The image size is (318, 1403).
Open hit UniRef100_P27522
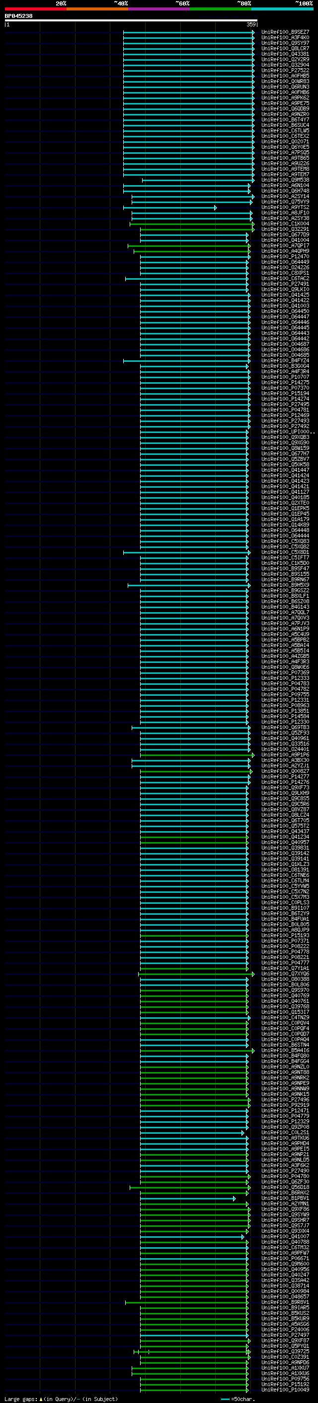tap(285, 70)
